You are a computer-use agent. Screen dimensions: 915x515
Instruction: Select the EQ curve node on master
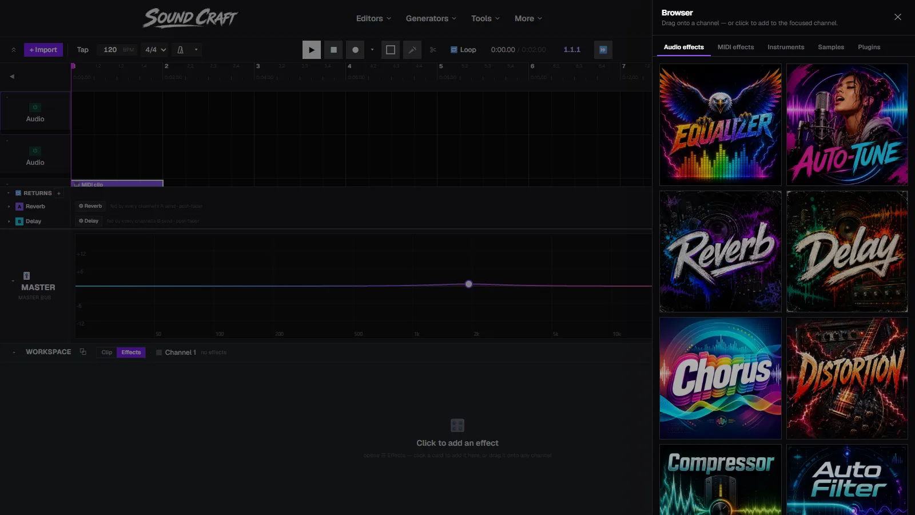coord(469,284)
